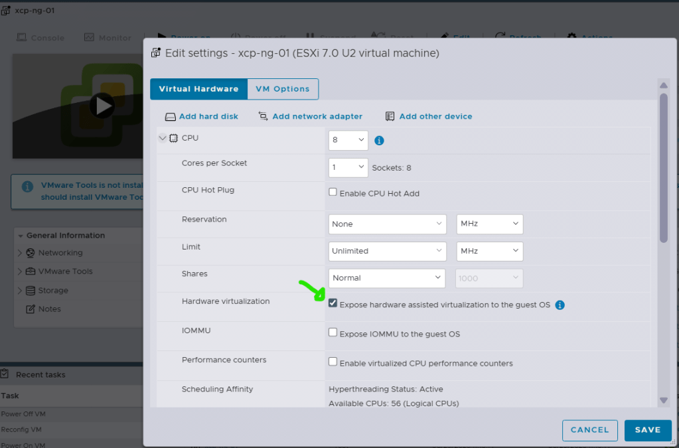Click the Notes edit icon
This screenshot has width=679, height=448.
click(x=31, y=309)
